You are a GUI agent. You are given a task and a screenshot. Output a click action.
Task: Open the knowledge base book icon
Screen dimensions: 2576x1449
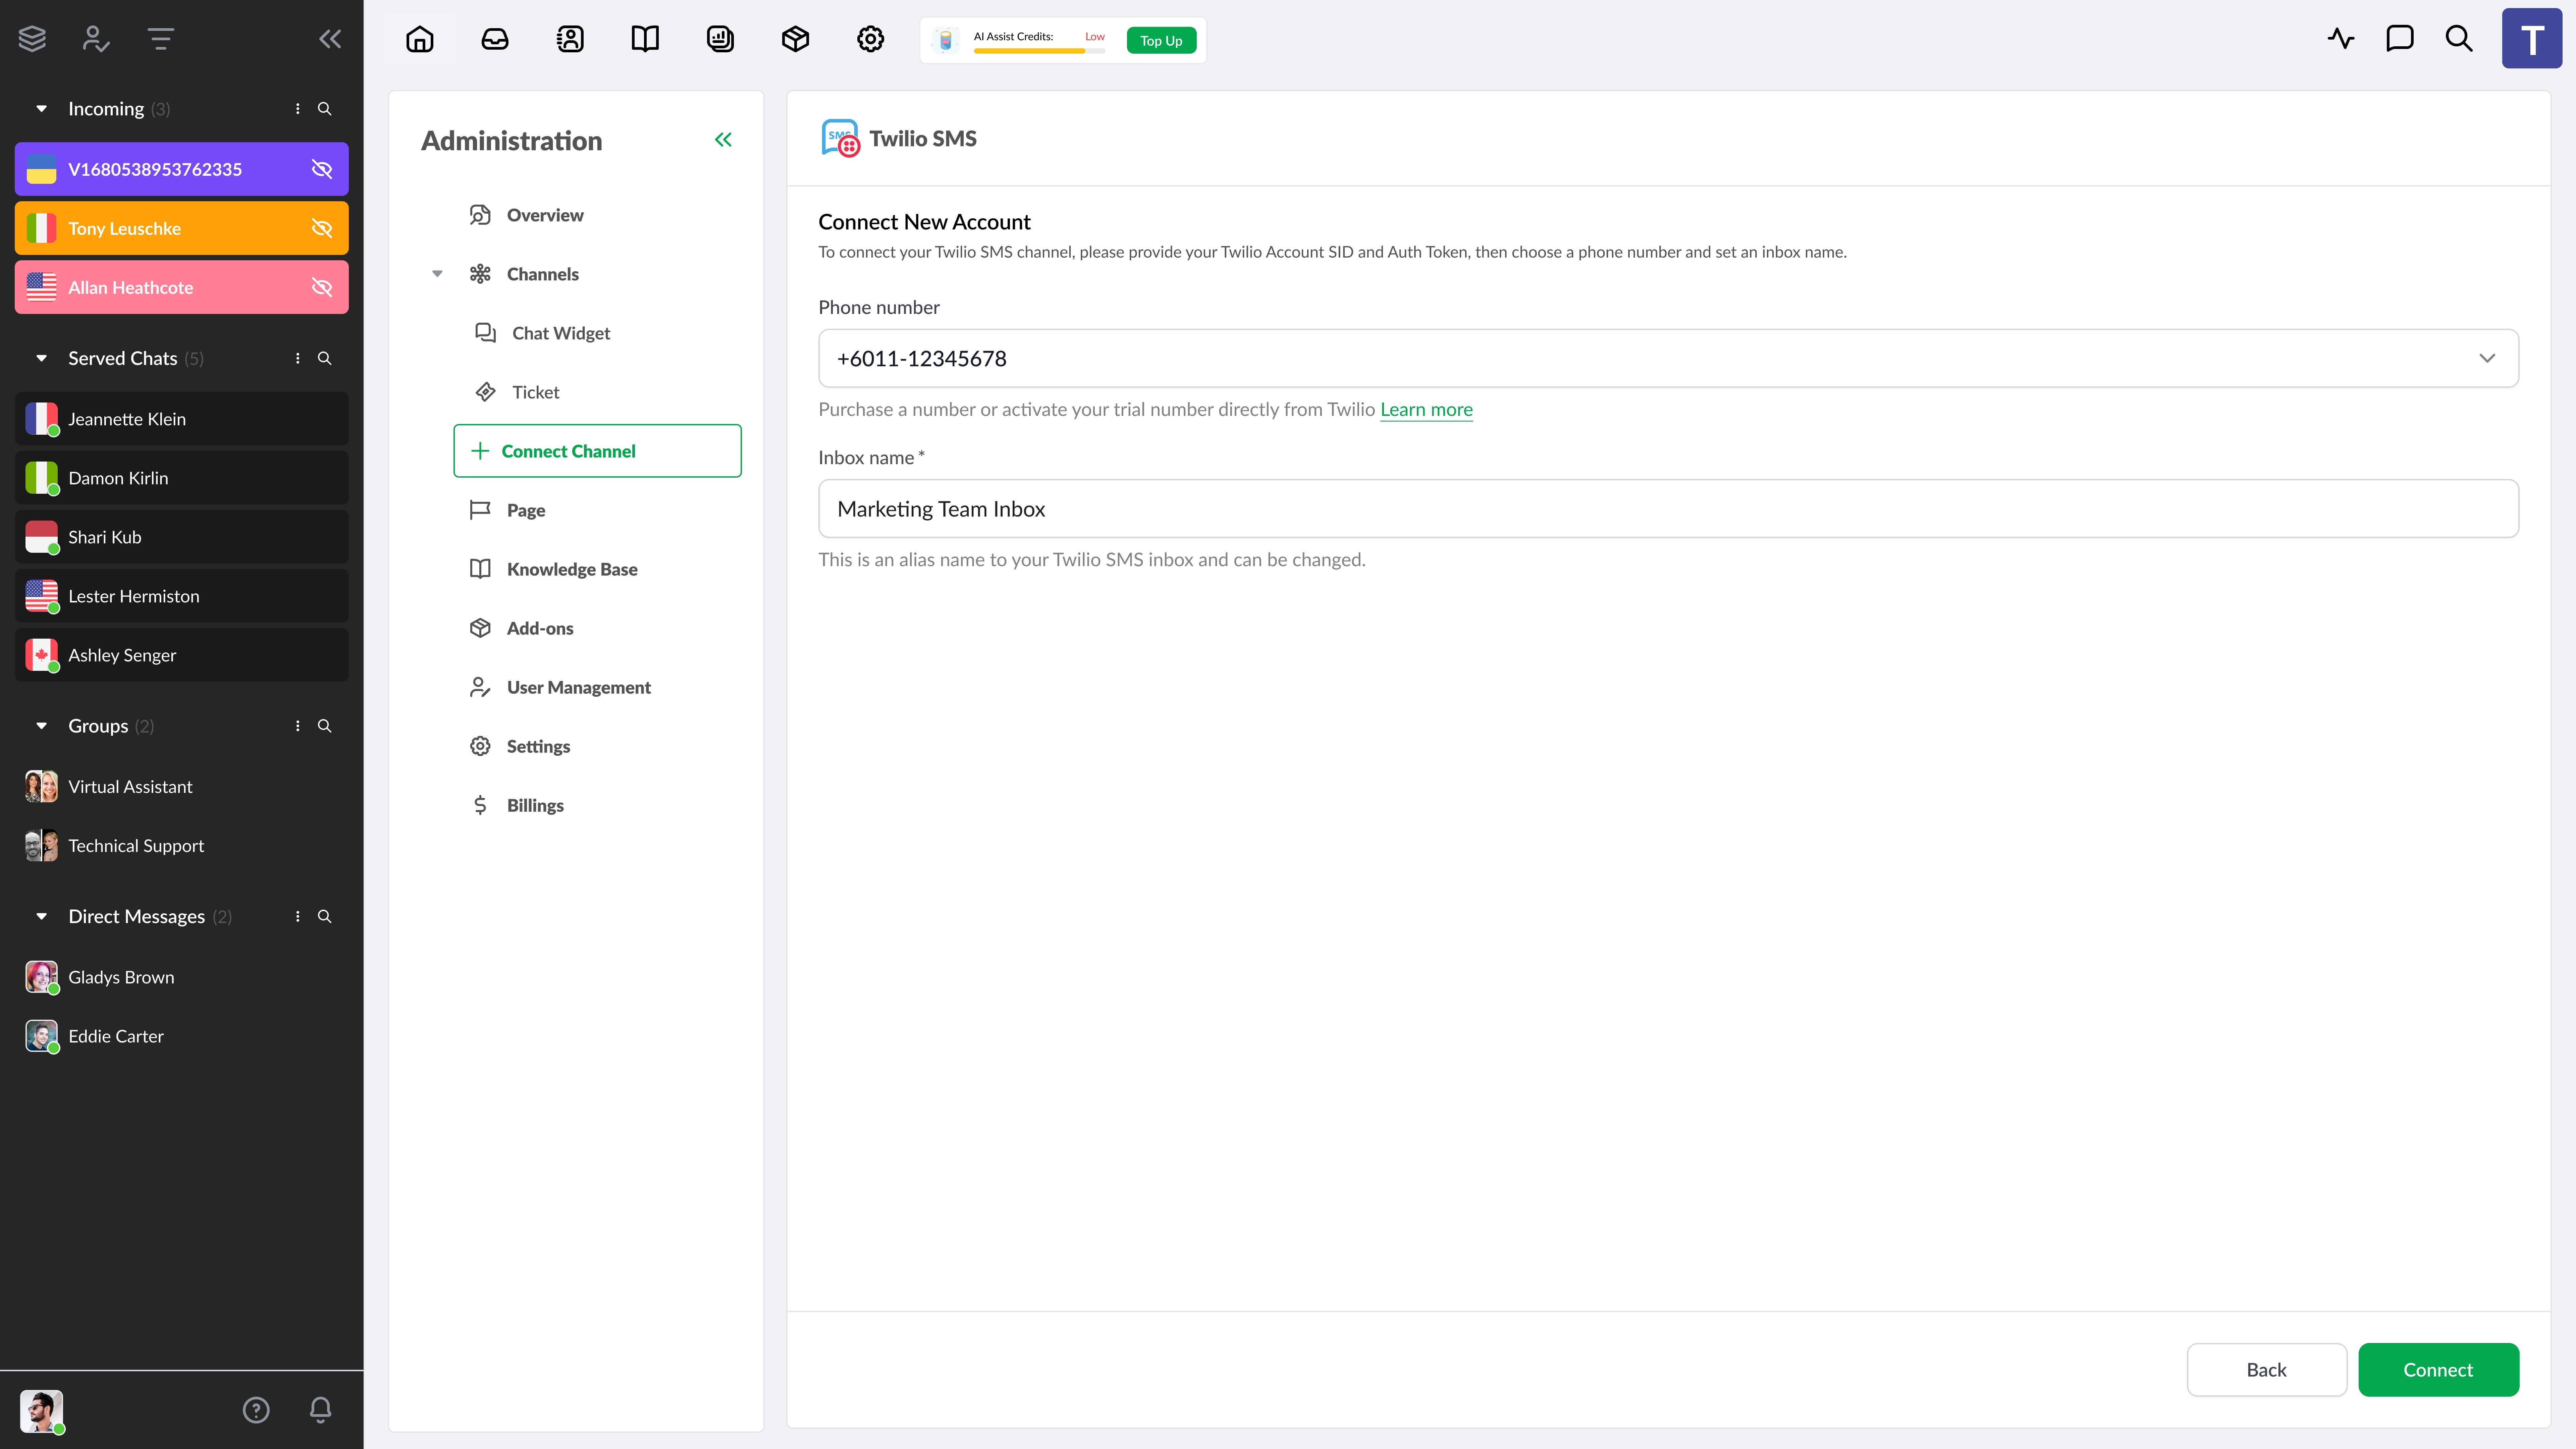point(645,39)
